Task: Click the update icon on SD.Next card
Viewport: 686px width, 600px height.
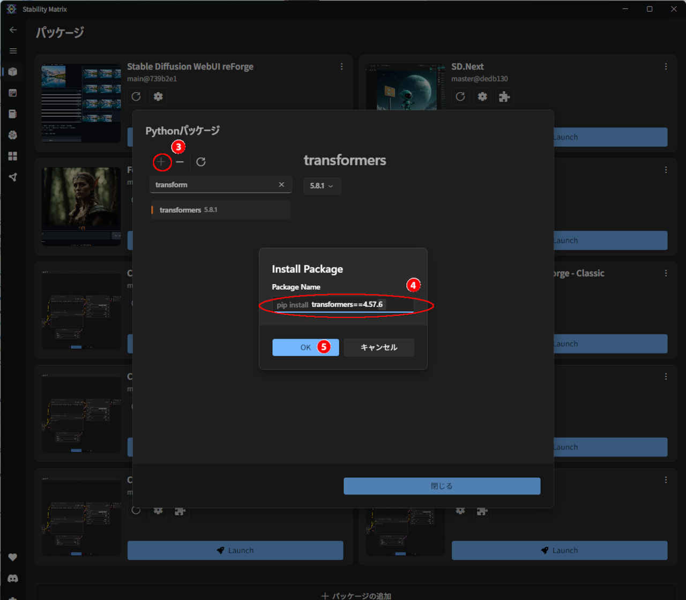Action: click(460, 96)
